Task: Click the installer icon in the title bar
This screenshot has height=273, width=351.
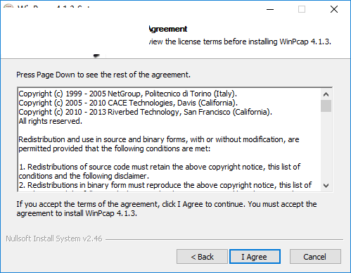Action: [8, 6]
